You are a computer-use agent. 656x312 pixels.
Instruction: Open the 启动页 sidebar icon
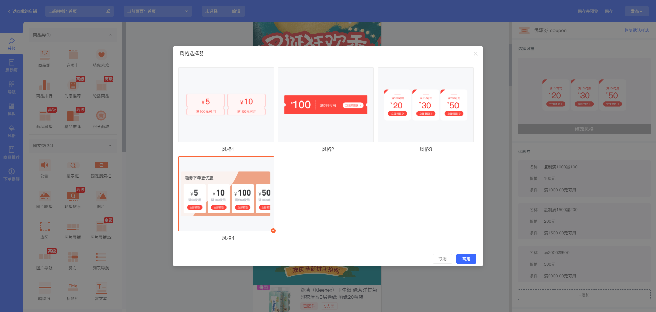[11, 65]
